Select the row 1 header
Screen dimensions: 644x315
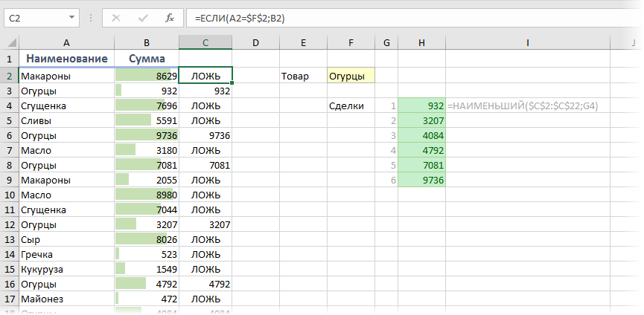click(9, 59)
